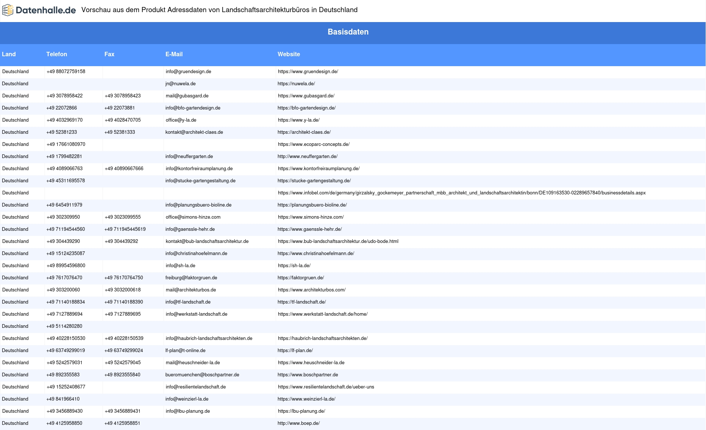
Task: Open https://www.gruendesign.de/ website cell
Action: pos(308,72)
